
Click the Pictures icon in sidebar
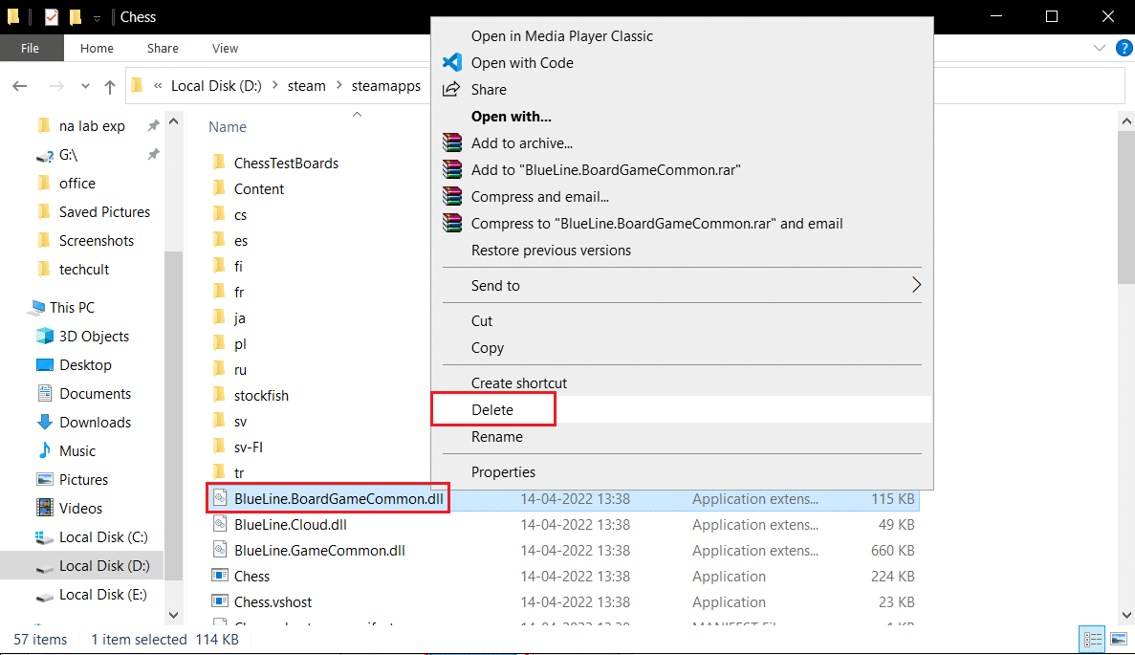pyautogui.click(x=45, y=479)
